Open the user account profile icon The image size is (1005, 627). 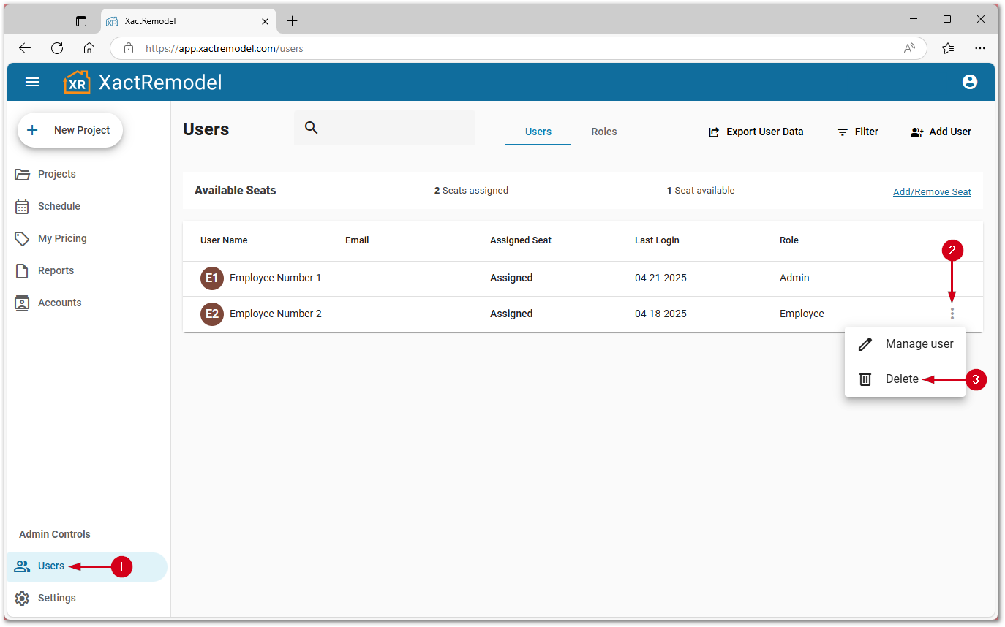970,82
